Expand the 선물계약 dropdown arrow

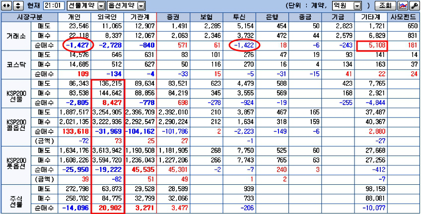(x=101, y=6)
